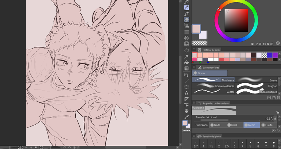Select the Decoration tool with horizontal lines
This screenshot has width=281, height=149.
[187, 32]
